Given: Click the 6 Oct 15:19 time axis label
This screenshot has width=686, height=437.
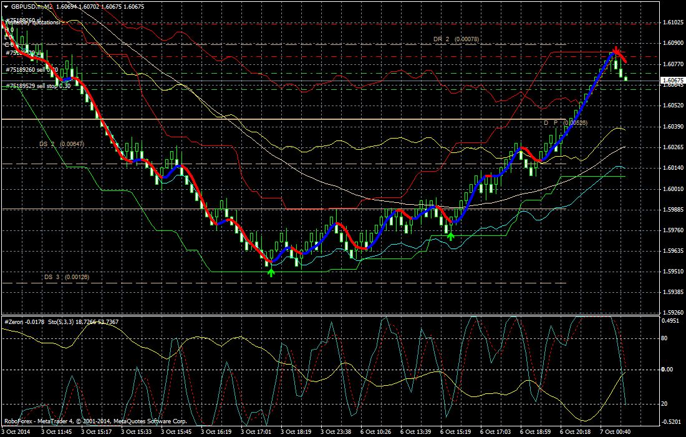Looking at the screenshot, I should pos(456,432).
